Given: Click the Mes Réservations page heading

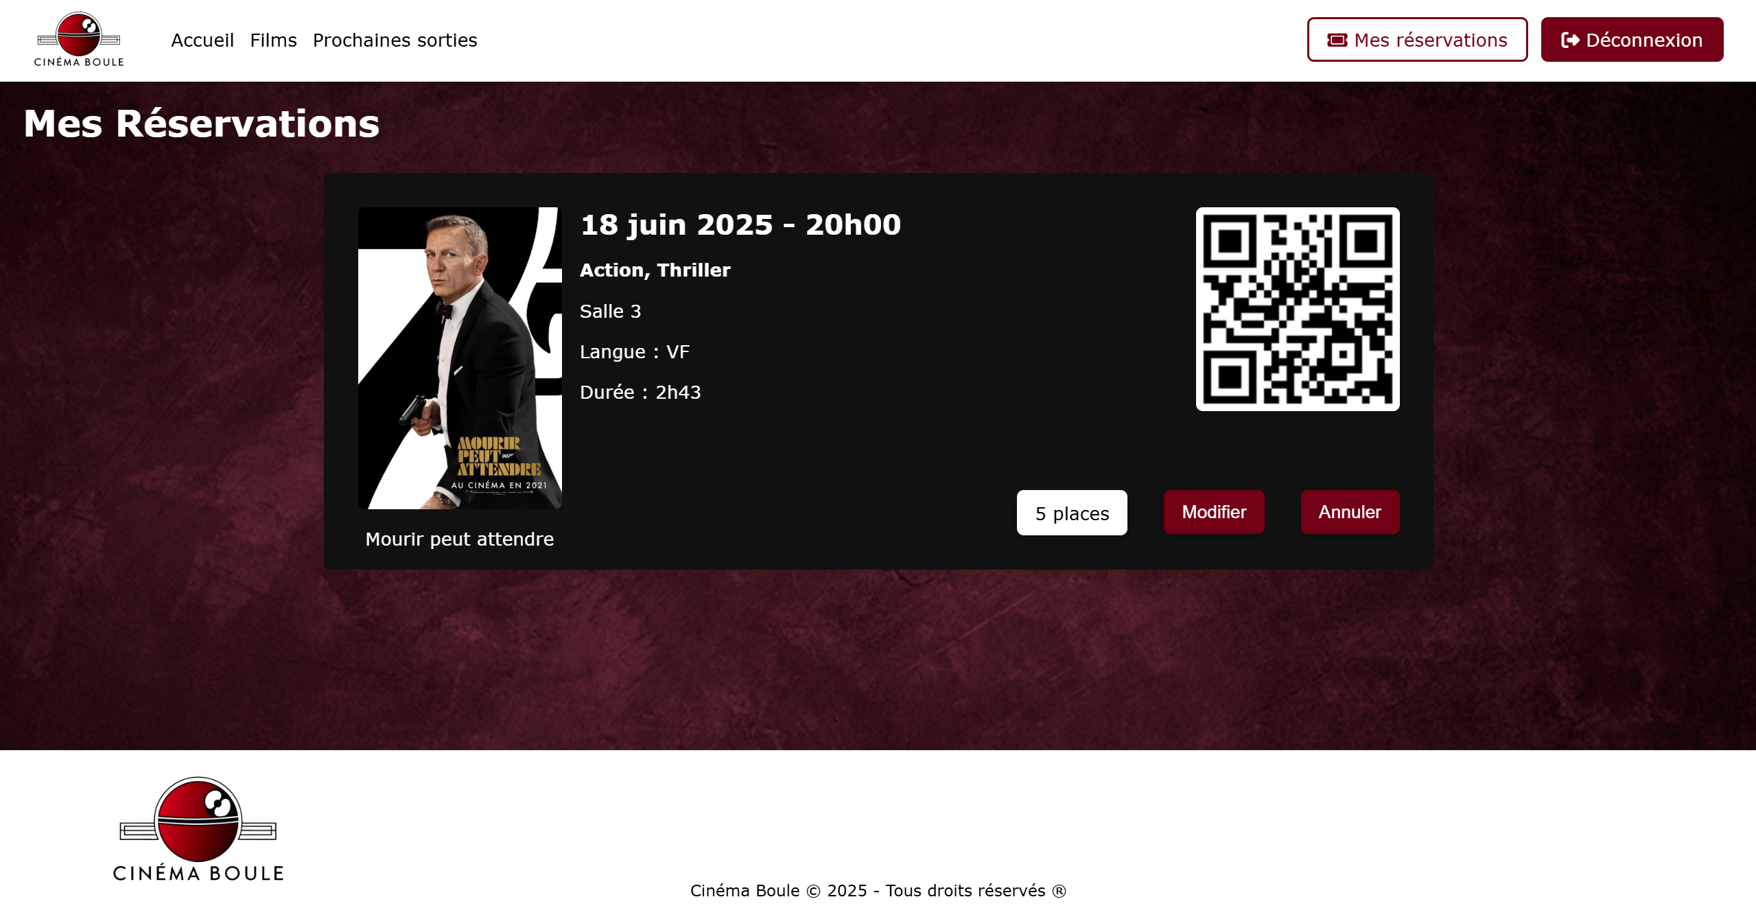Looking at the screenshot, I should [x=202, y=124].
